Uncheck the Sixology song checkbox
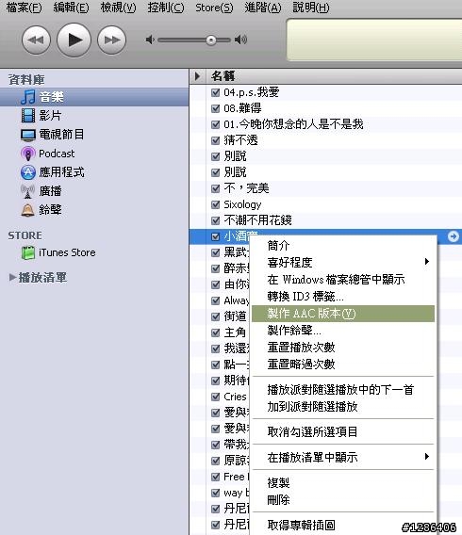Viewport: 462px width, 535px height. pyautogui.click(x=215, y=204)
